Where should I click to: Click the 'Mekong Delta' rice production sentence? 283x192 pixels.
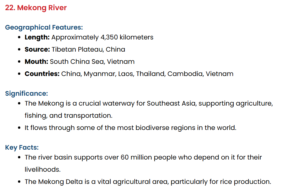(148, 182)
